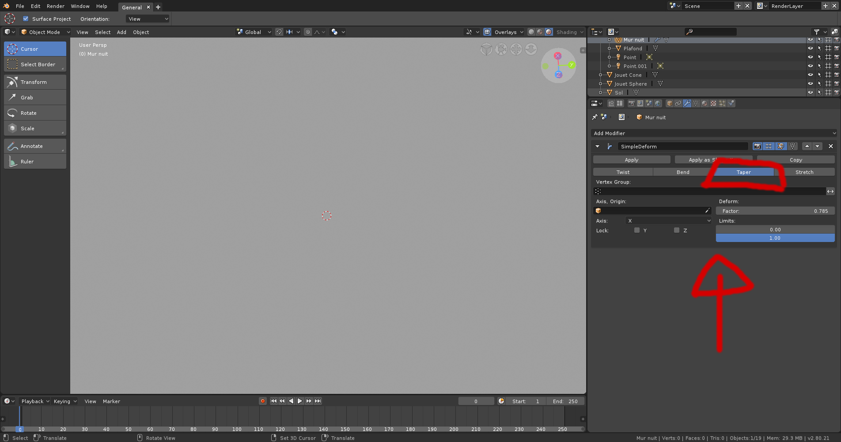
Task: Hide Jouet Cone with its eye icon
Action: point(810,75)
